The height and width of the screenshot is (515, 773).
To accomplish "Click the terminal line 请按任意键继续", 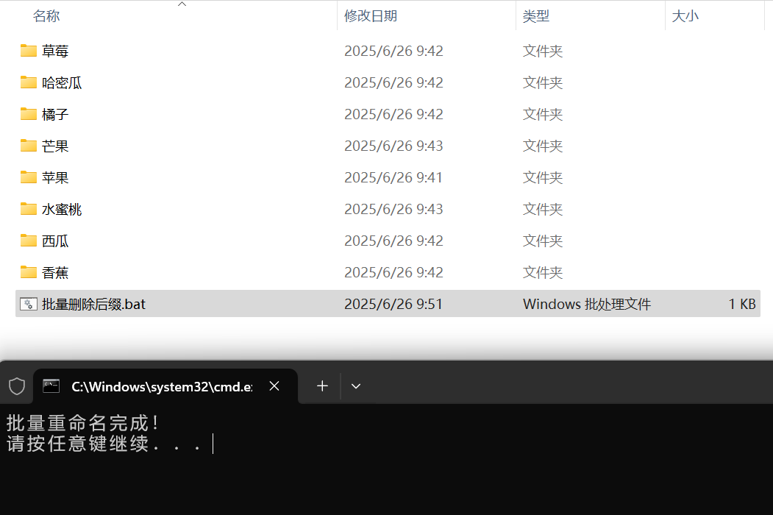I will [104, 444].
